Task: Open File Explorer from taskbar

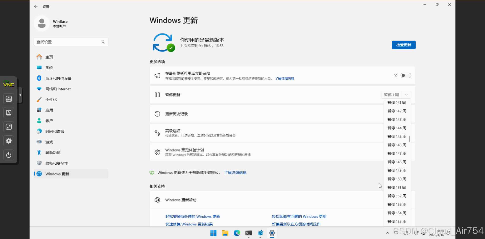Action: [225, 233]
